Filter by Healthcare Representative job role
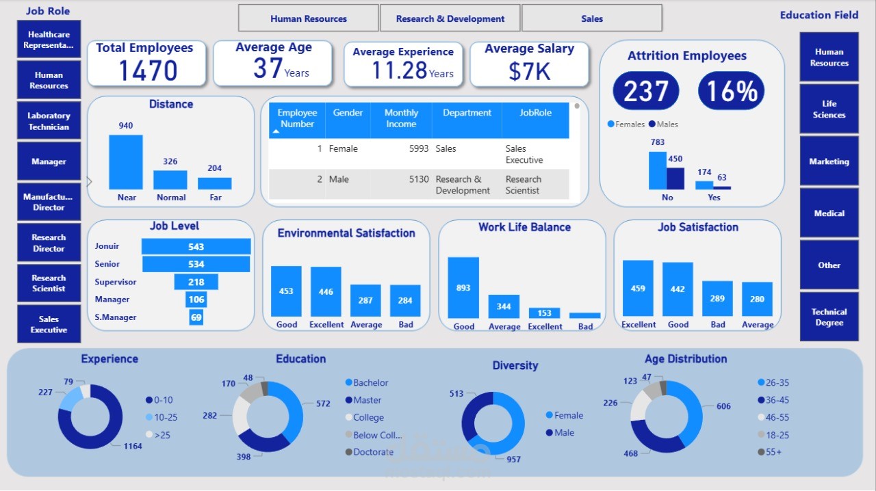 (x=49, y=40)
